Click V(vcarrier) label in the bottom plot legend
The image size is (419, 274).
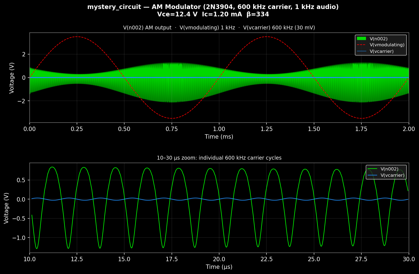(392, 175)
